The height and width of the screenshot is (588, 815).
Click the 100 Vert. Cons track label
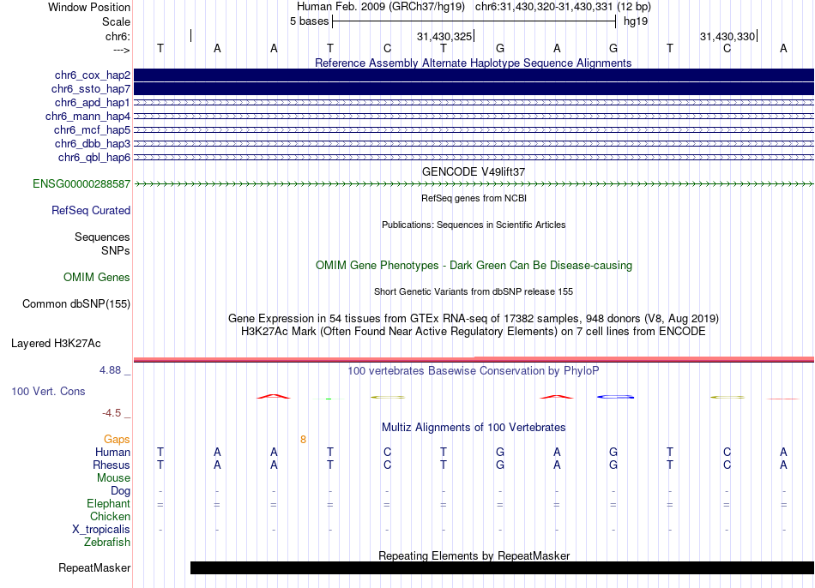48,391
